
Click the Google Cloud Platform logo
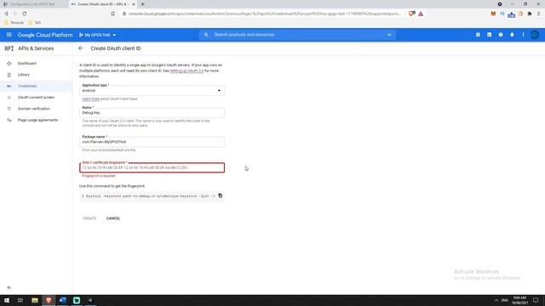tap(45, 35)
